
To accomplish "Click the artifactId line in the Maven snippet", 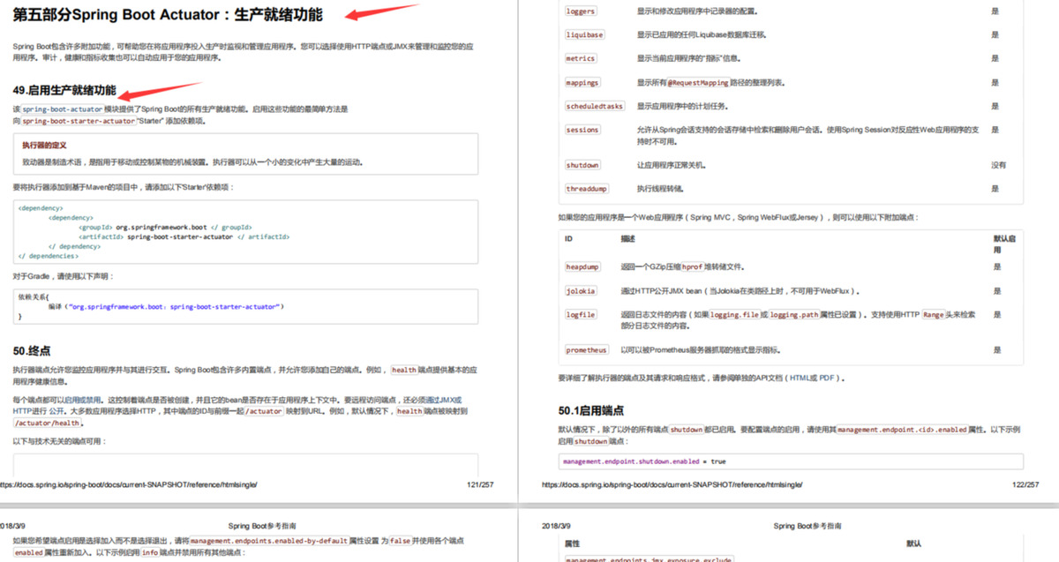I will pyautogui.click(x=184, y=236).
